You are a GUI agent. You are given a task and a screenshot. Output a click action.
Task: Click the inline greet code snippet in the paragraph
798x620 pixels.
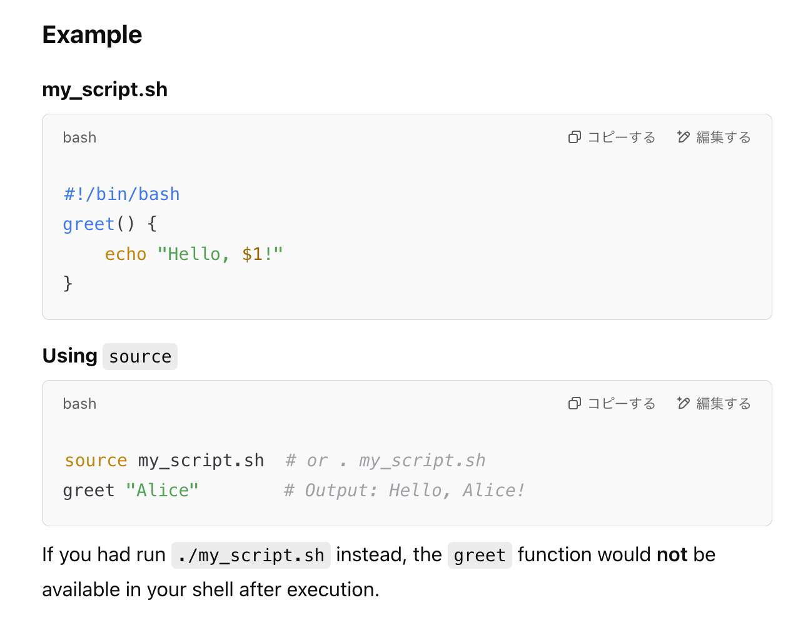479,554
